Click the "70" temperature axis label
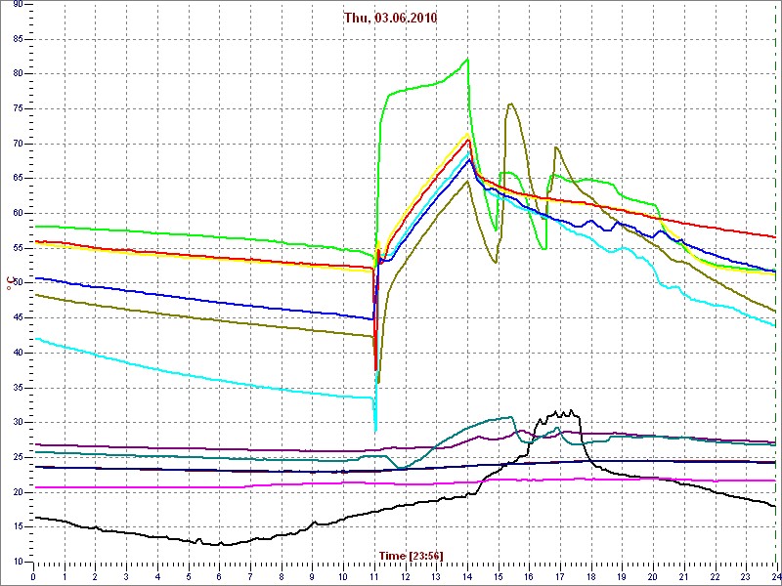 coord(16,144)
